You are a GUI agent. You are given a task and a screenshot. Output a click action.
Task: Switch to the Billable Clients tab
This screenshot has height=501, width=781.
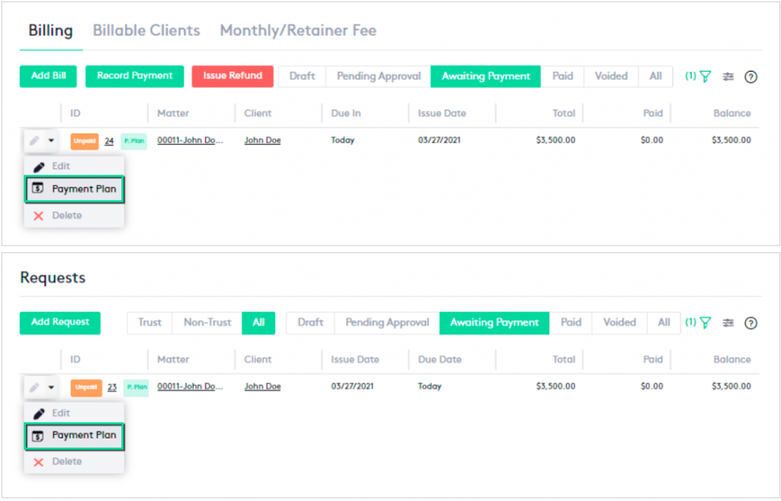[x=146, y=31]
